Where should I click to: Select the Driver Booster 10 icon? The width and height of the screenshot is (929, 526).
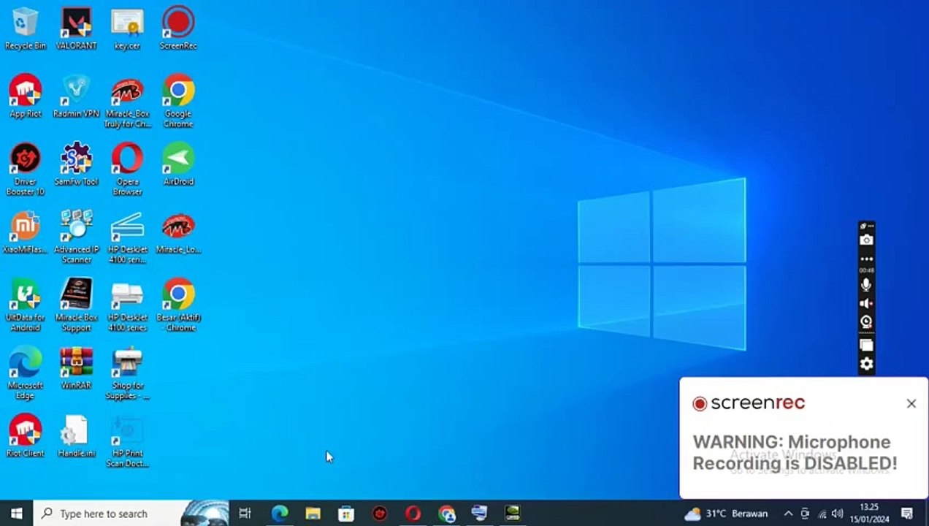[x=25, y=169]
